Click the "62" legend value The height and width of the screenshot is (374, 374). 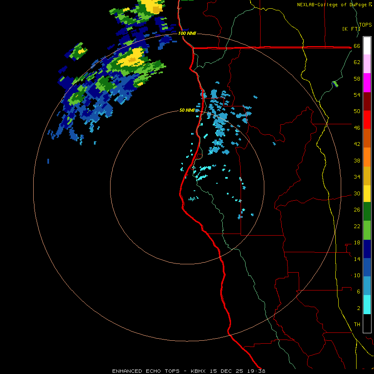(x=357, y=62)
